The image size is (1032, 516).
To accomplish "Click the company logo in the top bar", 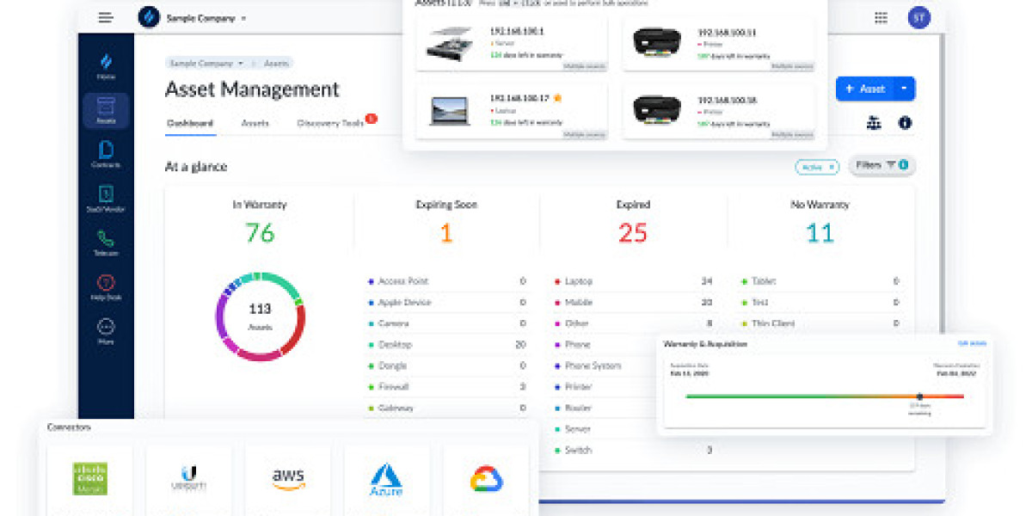I will pos(150,17).
